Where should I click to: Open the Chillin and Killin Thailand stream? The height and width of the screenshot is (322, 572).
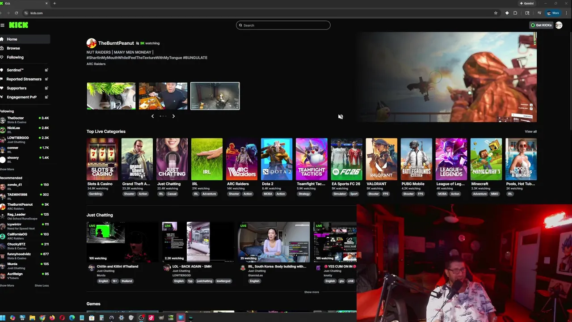pos(122,242)
